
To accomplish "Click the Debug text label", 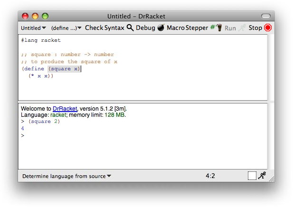I will tap(145, 28).
